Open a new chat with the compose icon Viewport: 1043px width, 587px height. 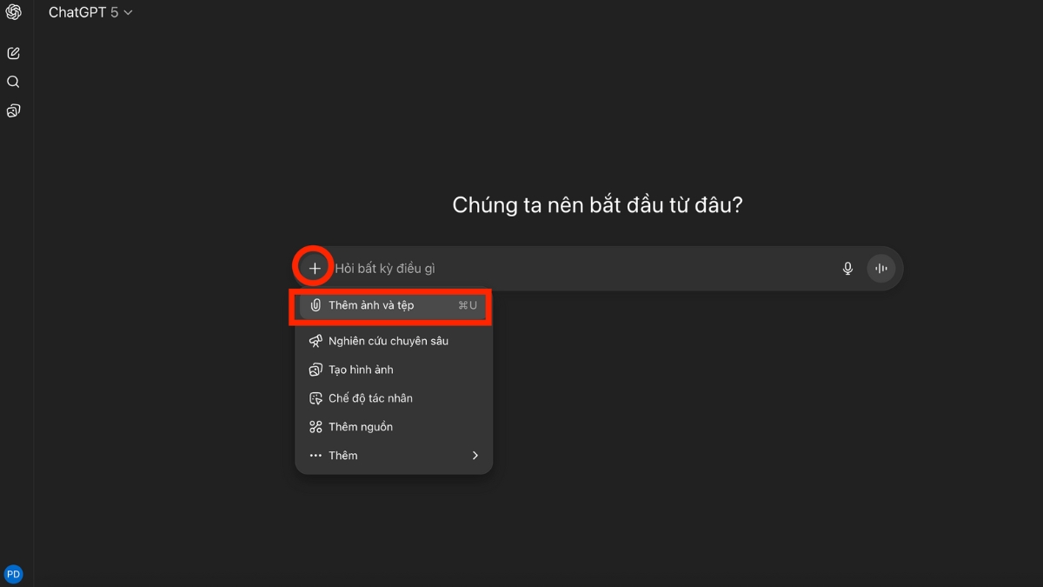pos(12,52)
